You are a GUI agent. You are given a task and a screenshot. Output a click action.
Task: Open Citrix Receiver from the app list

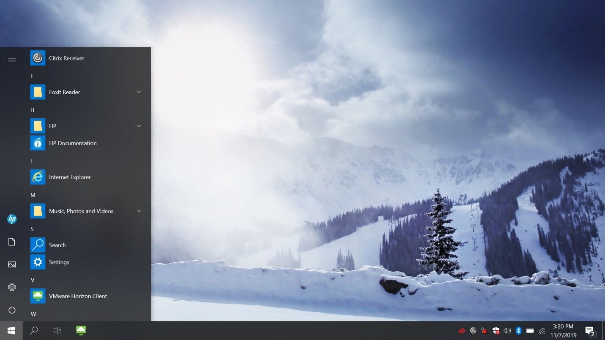86,58
